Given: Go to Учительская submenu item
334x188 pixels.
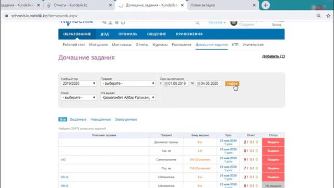Looking at the screenshot, I should click(x=253, y=44).
